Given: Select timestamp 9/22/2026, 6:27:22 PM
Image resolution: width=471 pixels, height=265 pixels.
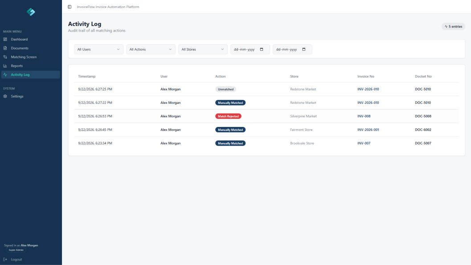Looking at the screenshot, I should [95, 102].
